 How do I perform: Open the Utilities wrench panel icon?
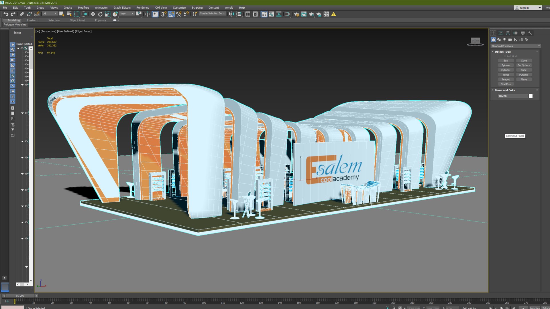point(530,33)
